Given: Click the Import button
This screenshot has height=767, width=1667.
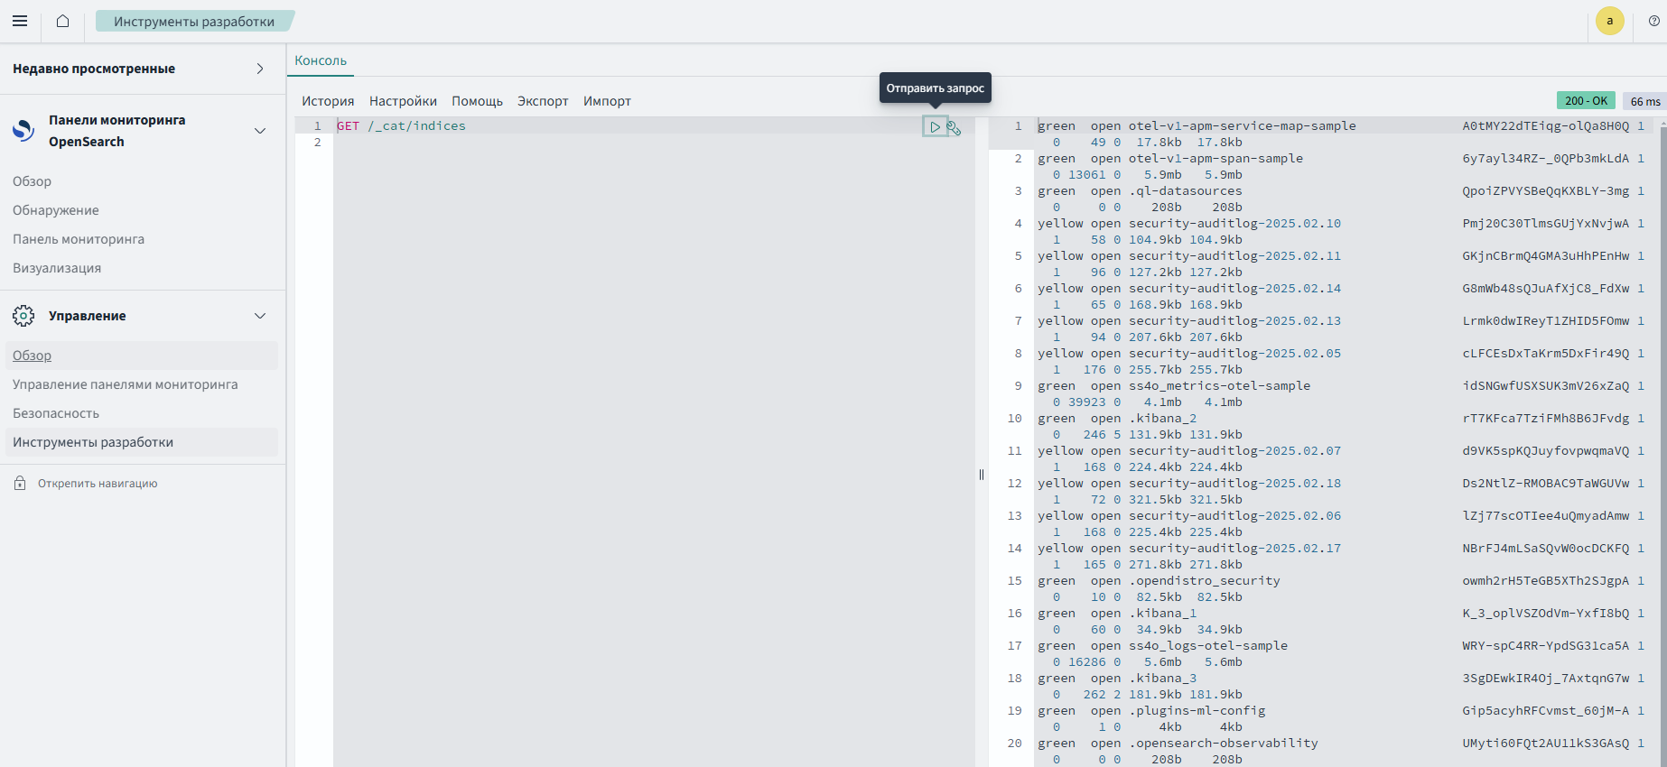Looking at the screenshot, I should [607, 101].
